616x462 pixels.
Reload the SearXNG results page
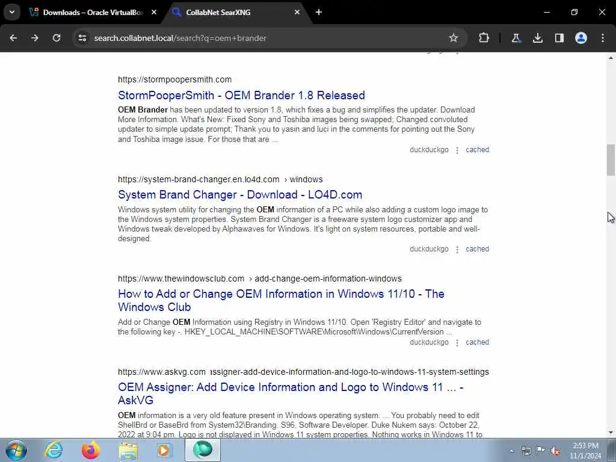[x=57, y=38]
